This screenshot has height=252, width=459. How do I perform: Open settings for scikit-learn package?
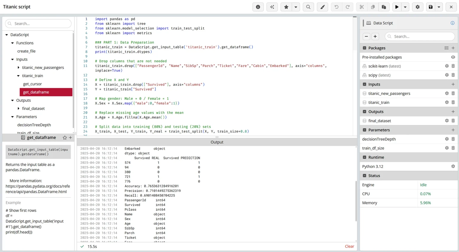pos(447,66)
